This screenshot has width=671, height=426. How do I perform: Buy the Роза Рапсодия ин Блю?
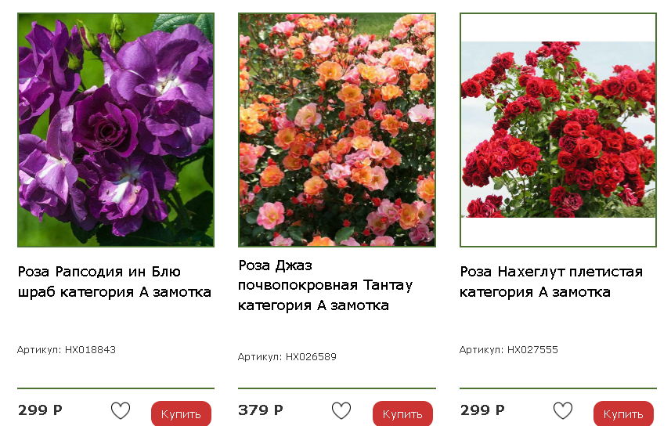tap(181, 413)
